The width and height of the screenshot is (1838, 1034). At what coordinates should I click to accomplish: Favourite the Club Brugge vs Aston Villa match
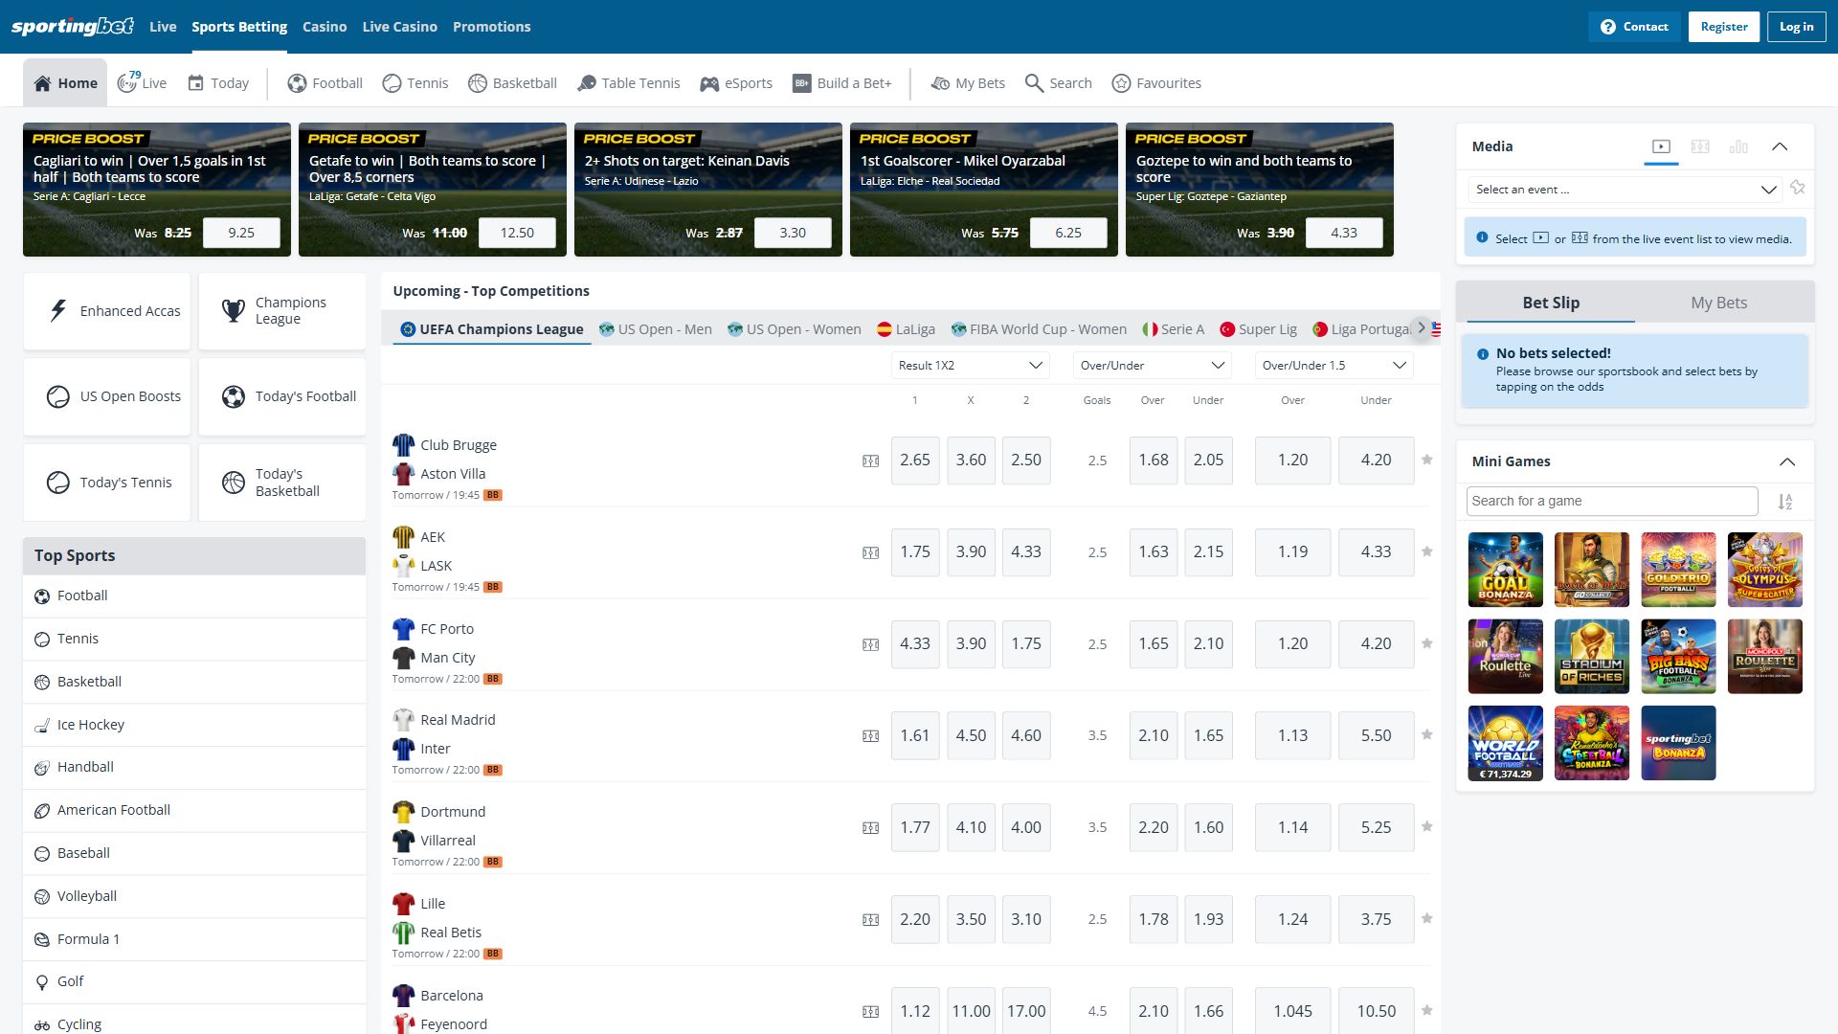[x=1427, y=460]
